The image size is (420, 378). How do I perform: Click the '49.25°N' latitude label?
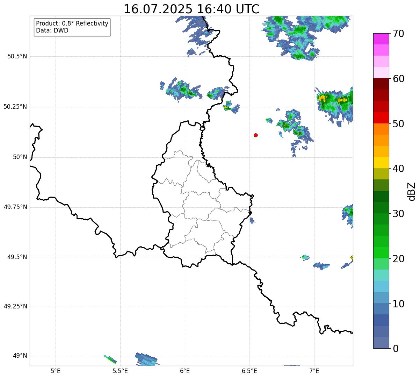[15, 306]
